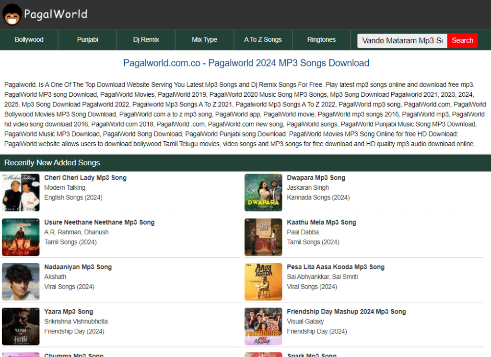
Task: Open Nadaaniyan album thumbnail
Action: point(21,282)
